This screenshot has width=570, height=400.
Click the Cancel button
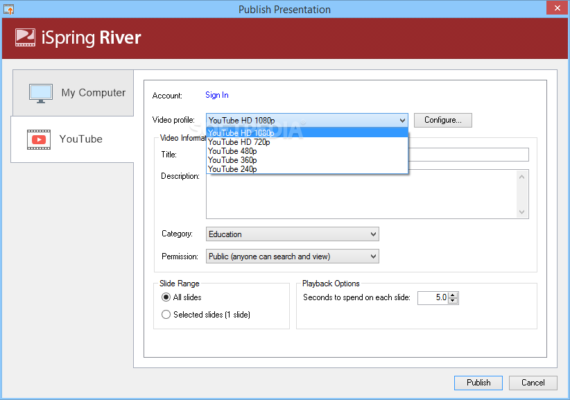533,383
